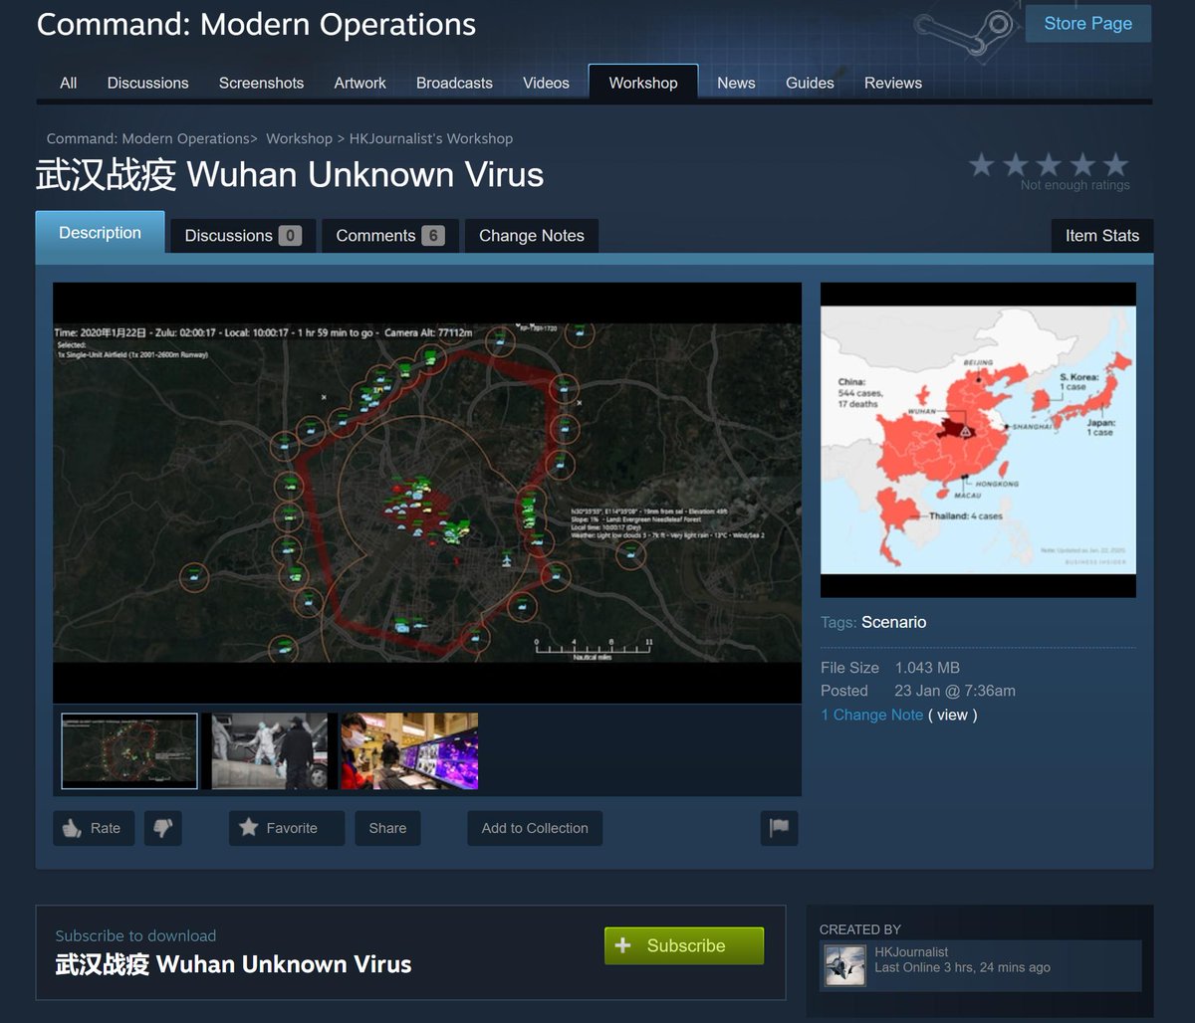Viewport: 1195px width, 1023px height.
Task: Click the Posted date 23 Jan @ 7:36am
Action: (x=955, y=691)
